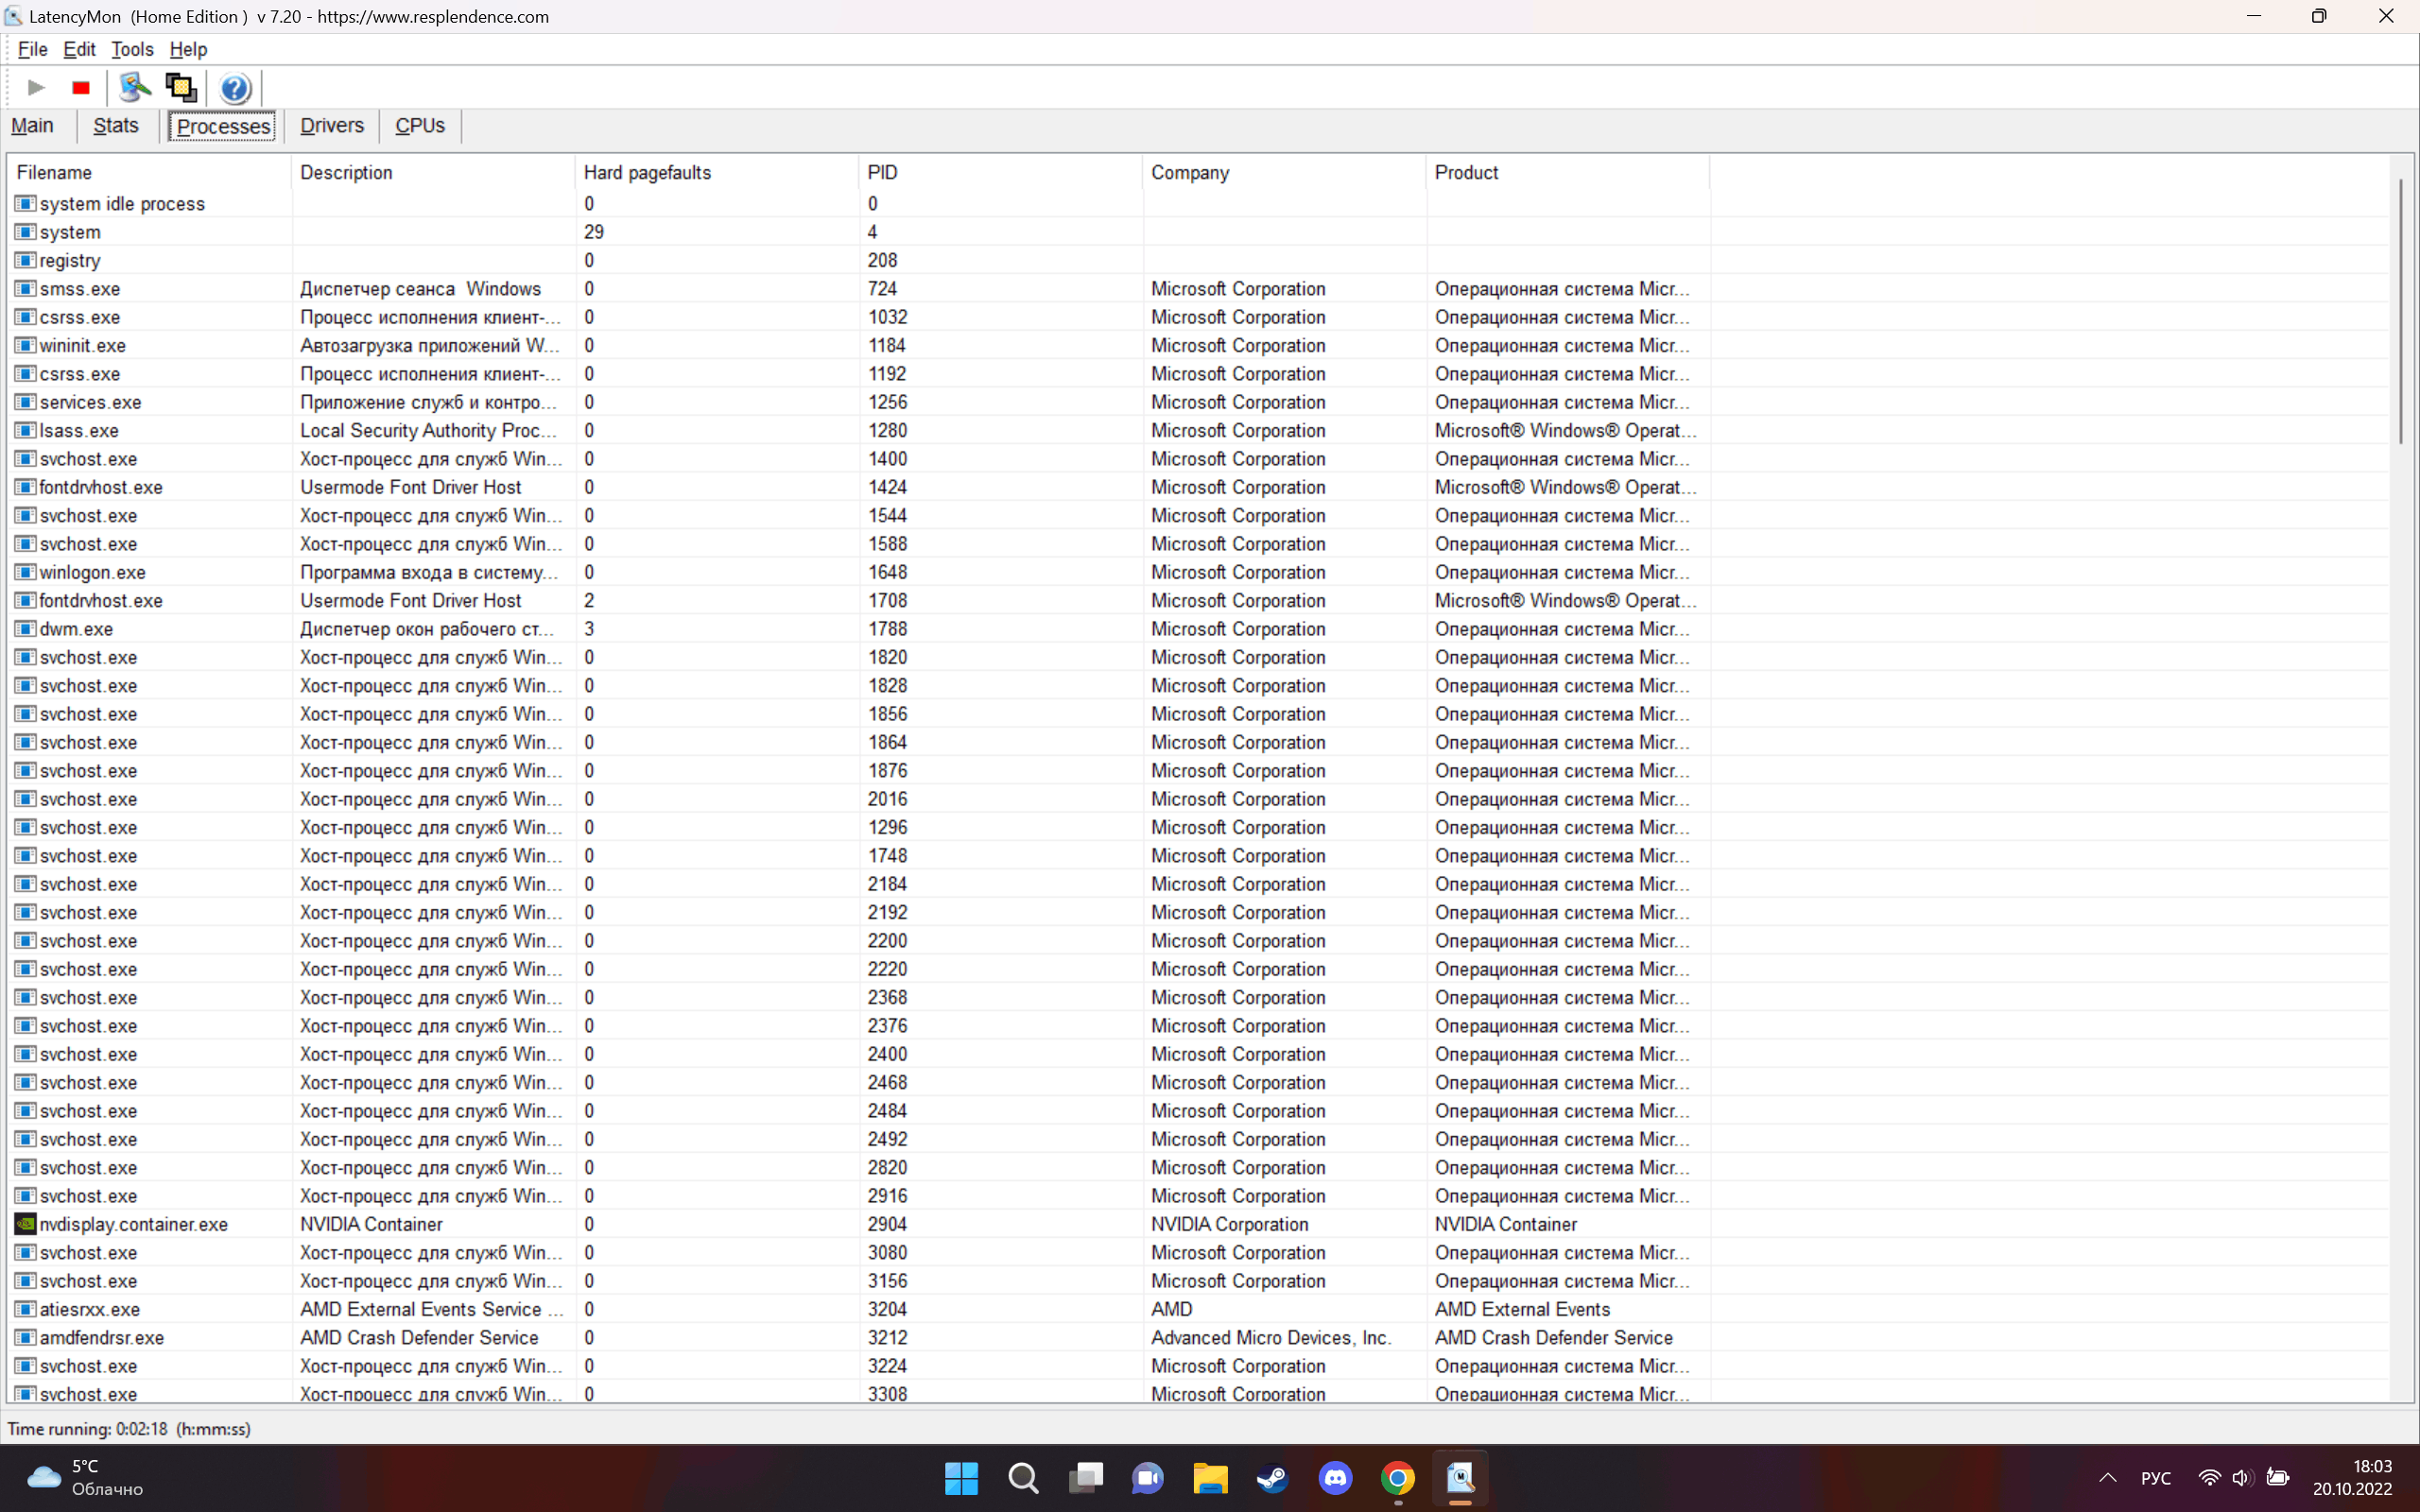
Task: Sort by the Description column header
Action: (434, 172)
